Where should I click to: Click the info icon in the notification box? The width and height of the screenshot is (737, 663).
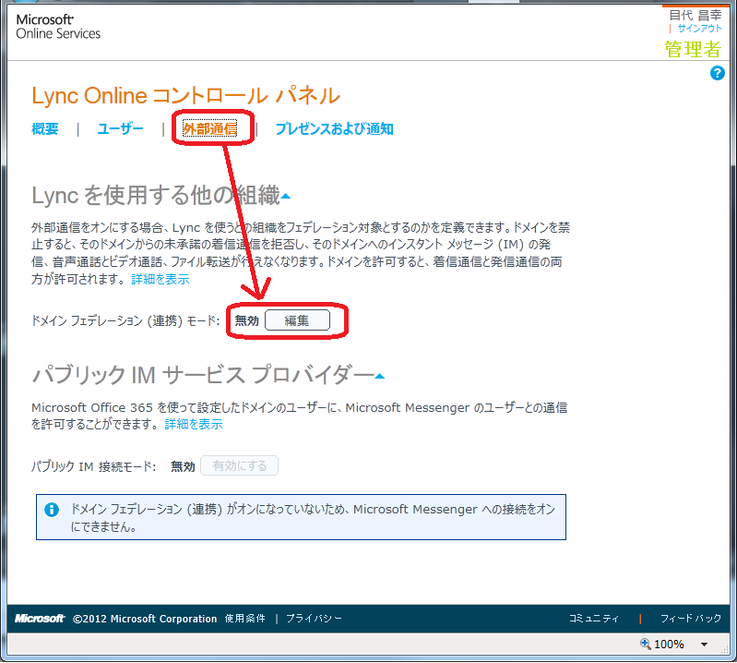53,510
